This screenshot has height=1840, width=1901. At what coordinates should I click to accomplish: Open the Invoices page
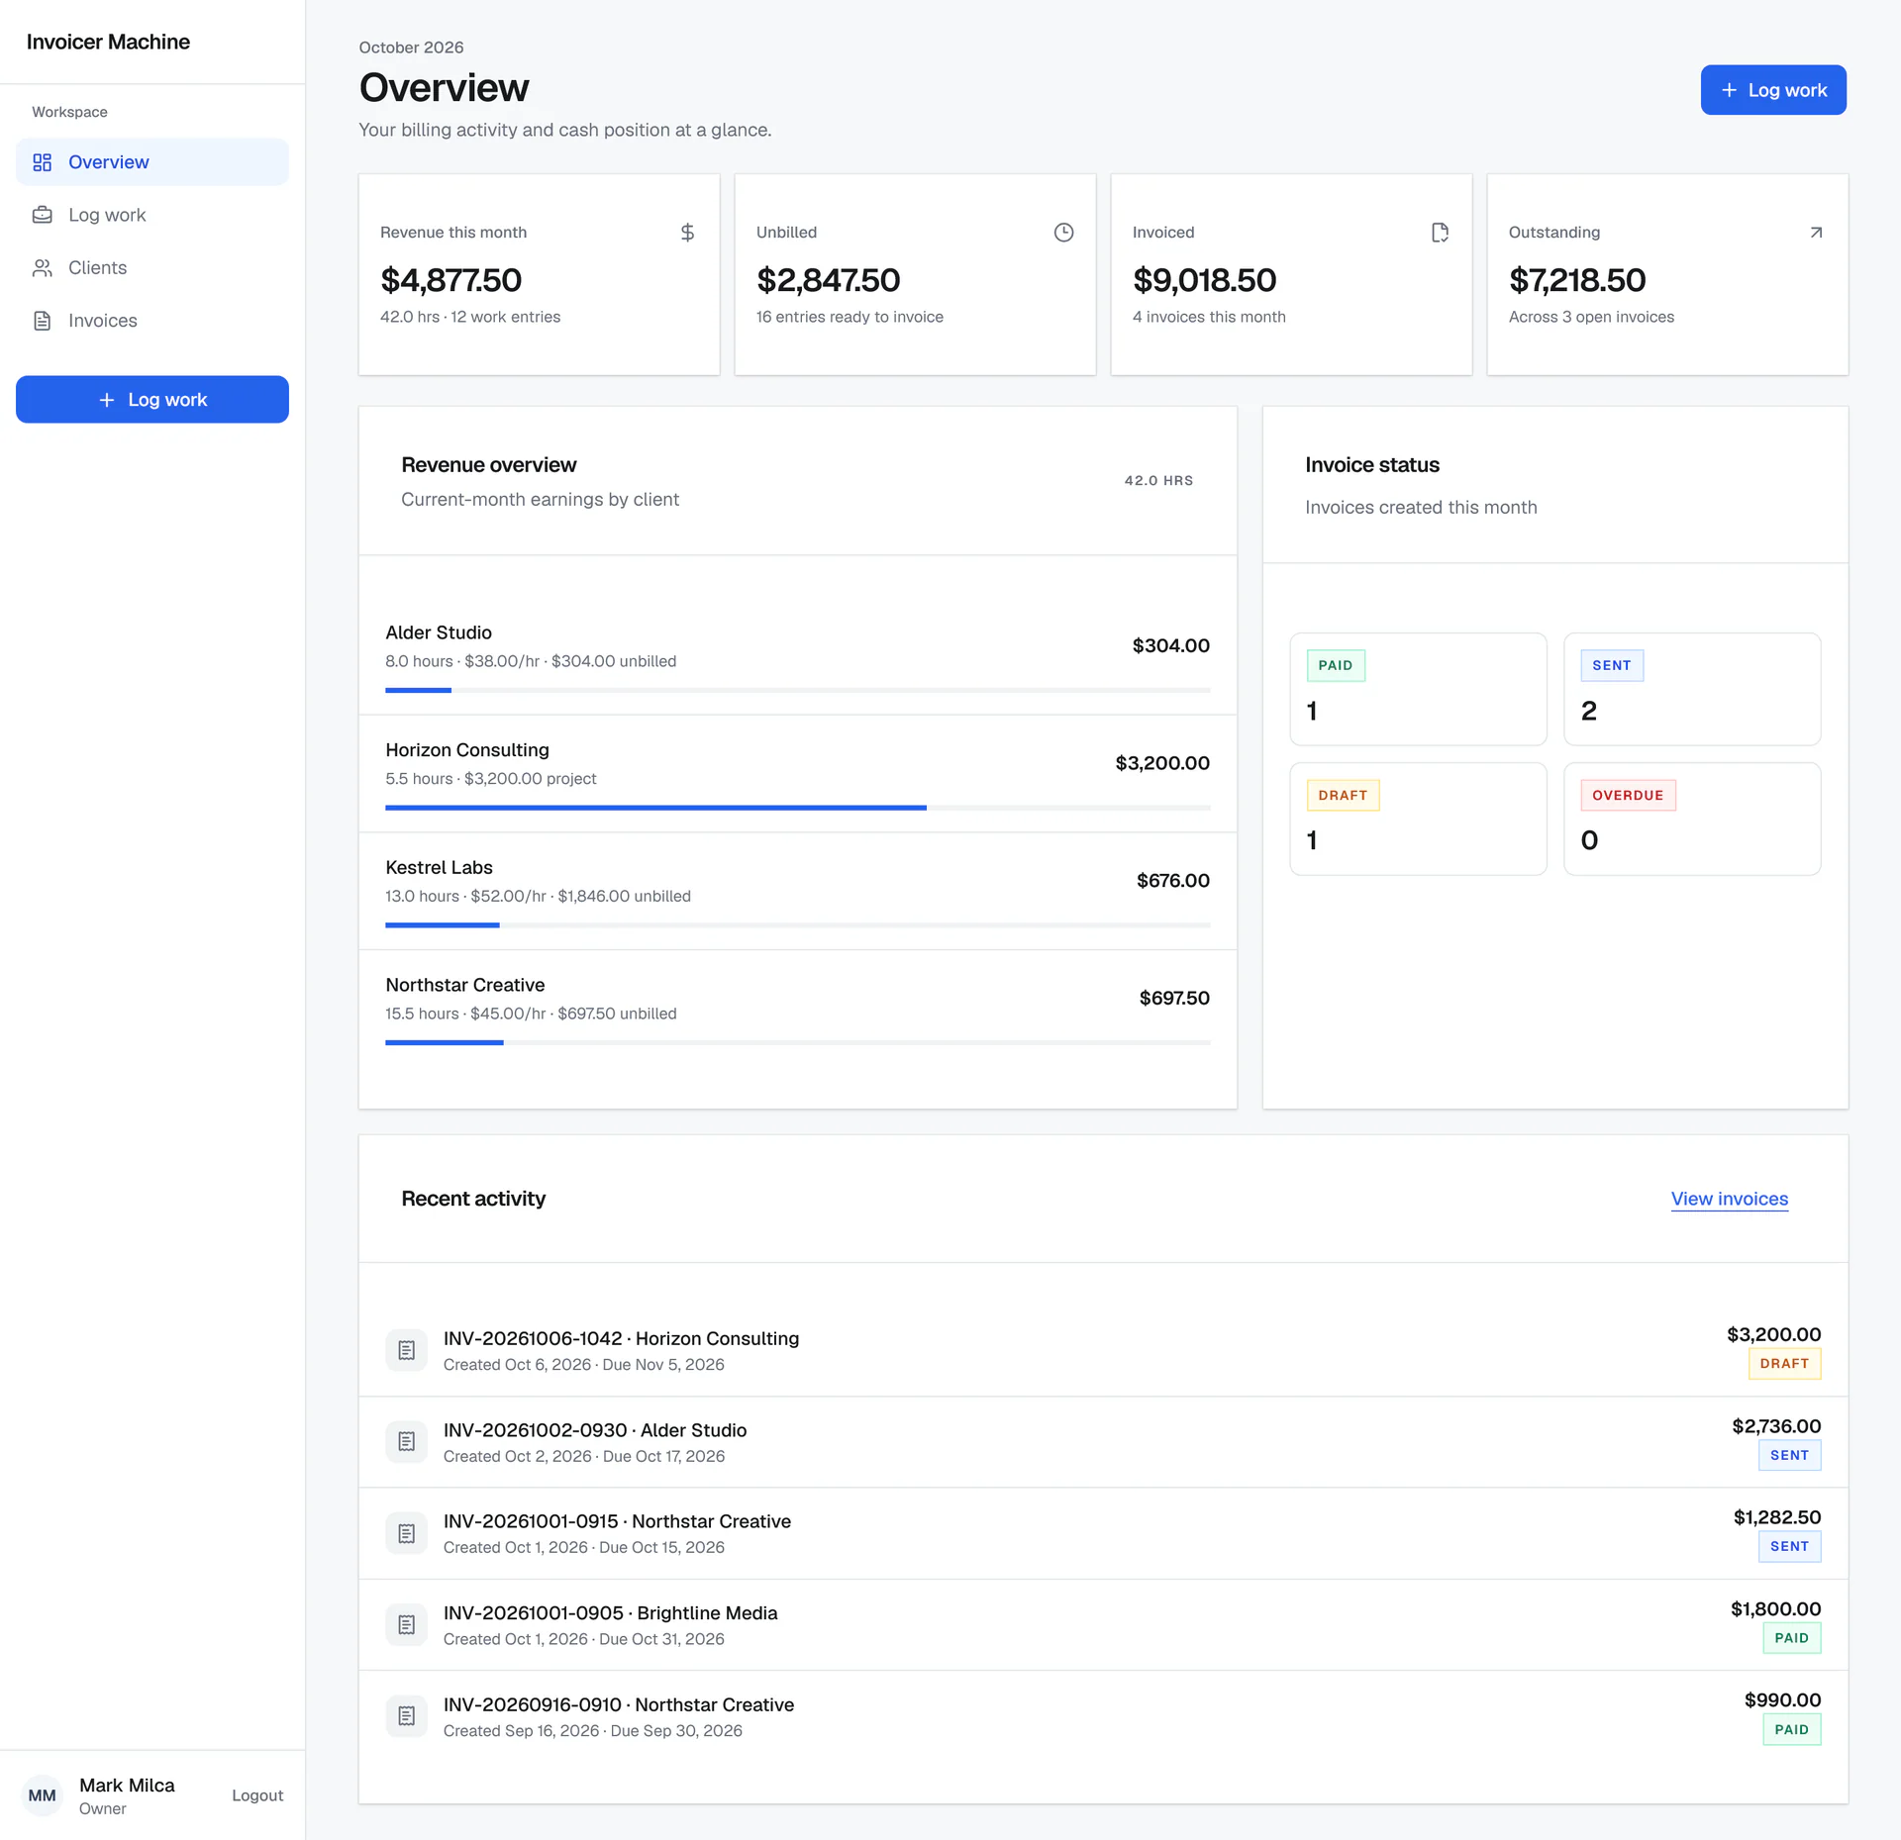pos(152,321)
